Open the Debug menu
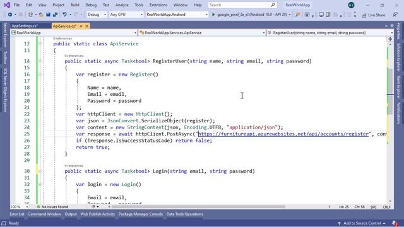 [x=91, y=5]
